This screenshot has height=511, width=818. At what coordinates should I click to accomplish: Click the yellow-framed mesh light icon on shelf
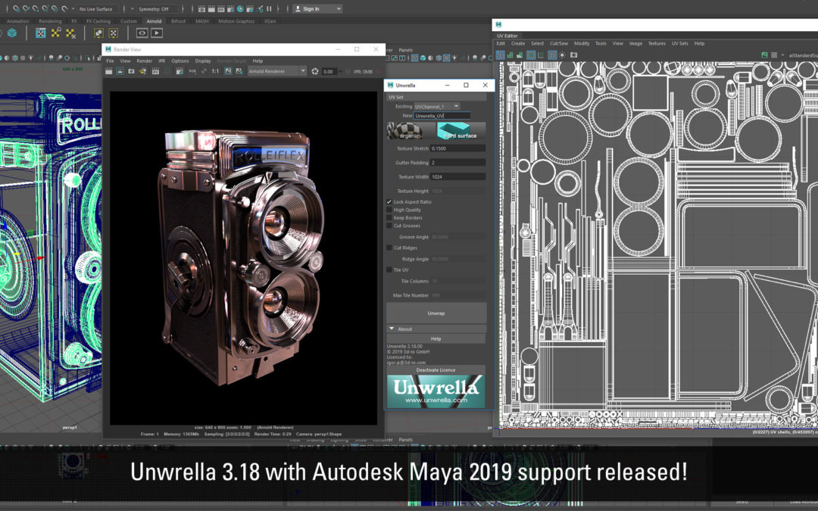click(113, 33)
